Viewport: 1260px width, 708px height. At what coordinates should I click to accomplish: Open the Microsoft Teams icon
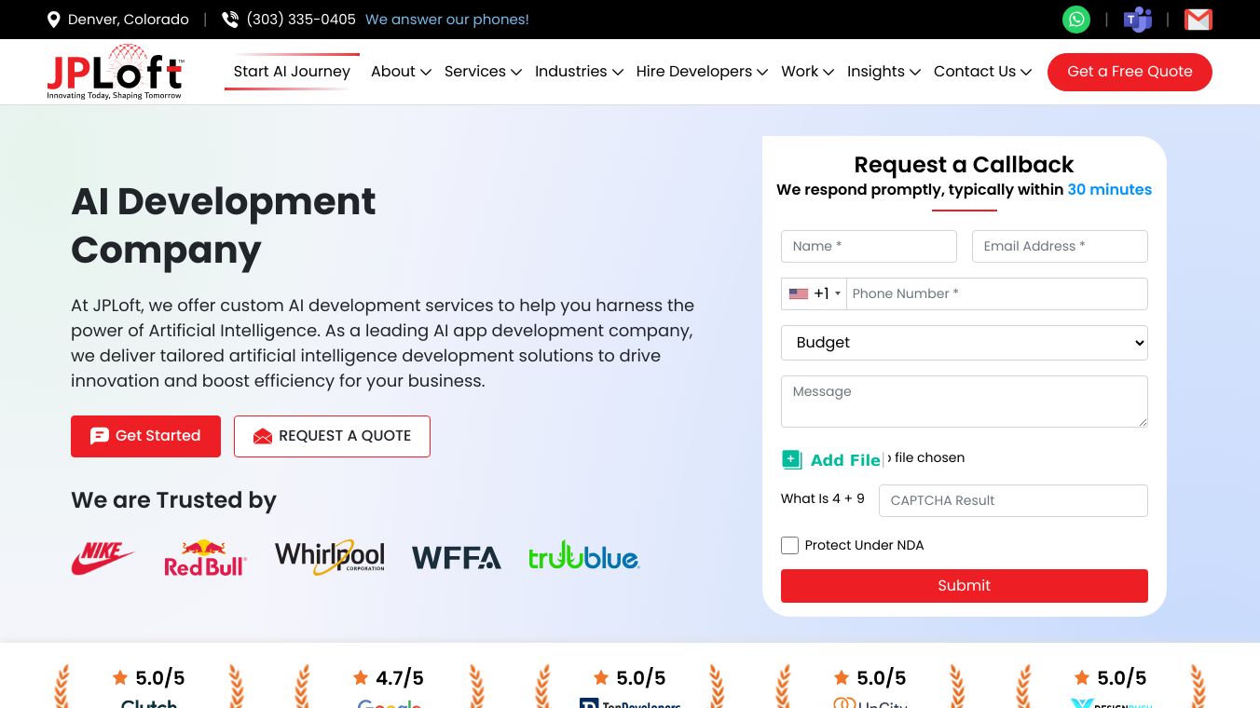click(1138, 20)
